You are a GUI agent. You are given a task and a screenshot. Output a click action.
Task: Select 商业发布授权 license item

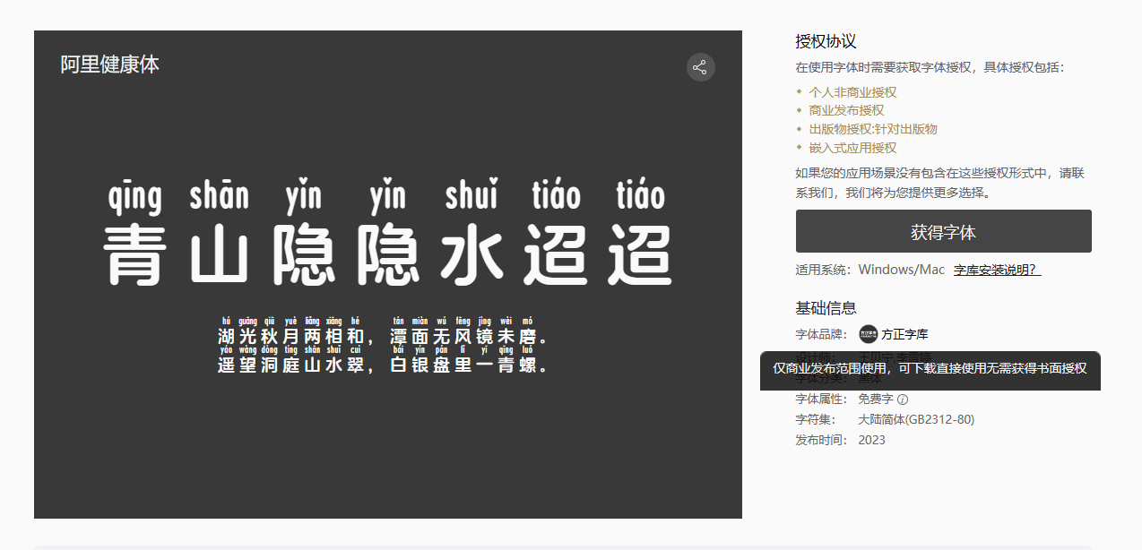coord(846,110)
